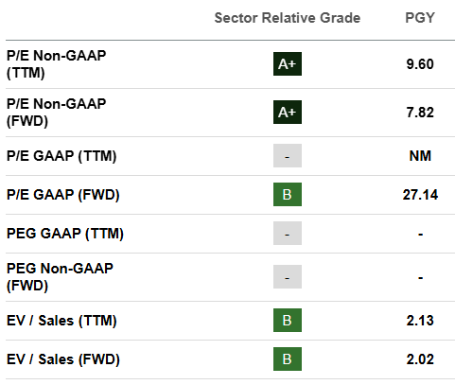Click the gray dash grade for PEG GAAP (TTM)
Image resolution: width=455 pixels, height=385 pixels.
(x=288, y=234)
